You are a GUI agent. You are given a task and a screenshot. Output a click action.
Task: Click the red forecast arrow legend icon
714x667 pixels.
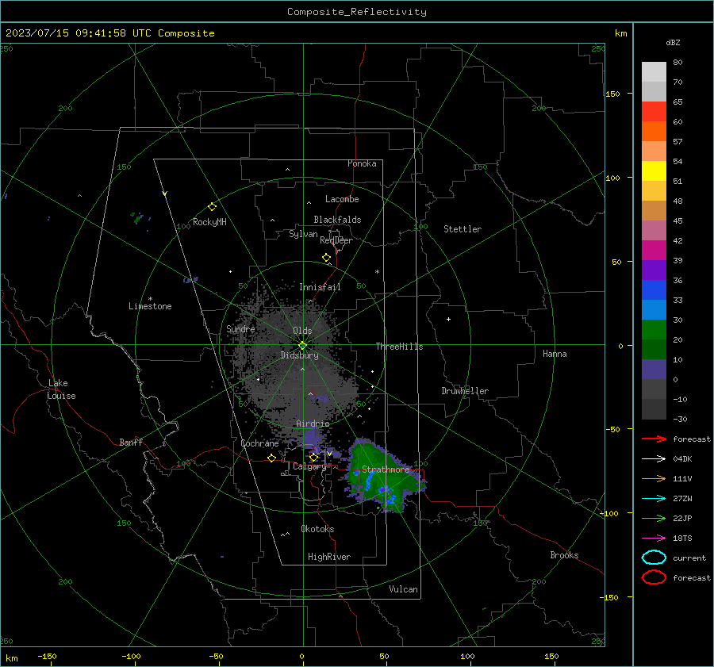[x=654, y=439]
